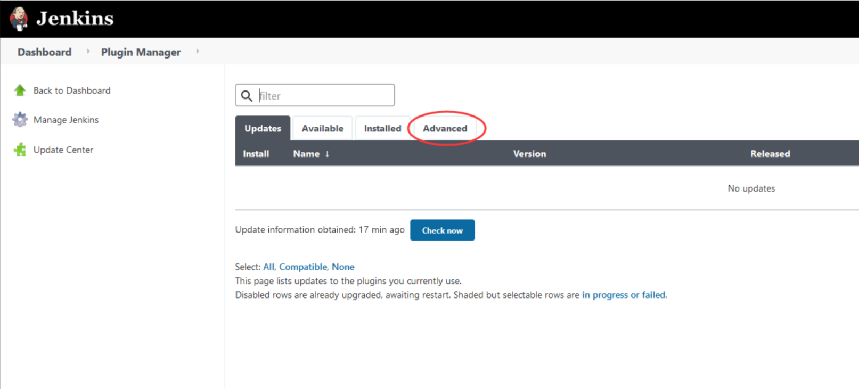Click the Update Center puzzle piece icon
859x389 pixels.
(20, 150)
